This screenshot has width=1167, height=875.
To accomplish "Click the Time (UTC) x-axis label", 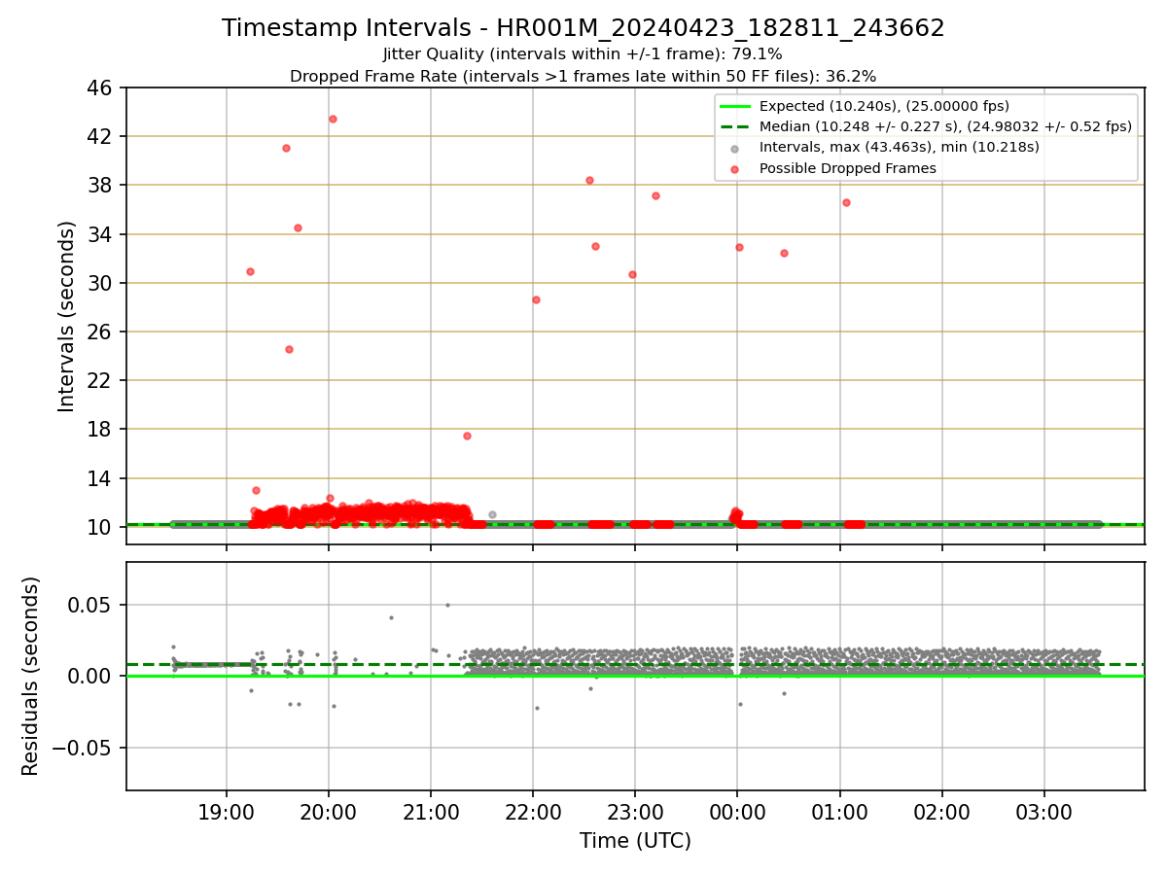I will [x=635, y=841].
